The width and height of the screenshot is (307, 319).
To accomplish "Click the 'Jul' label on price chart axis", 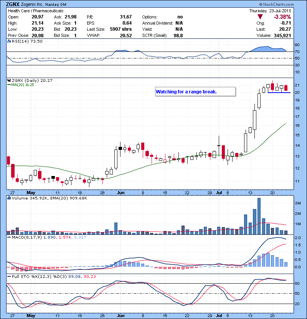I will (x=219, y=193).
